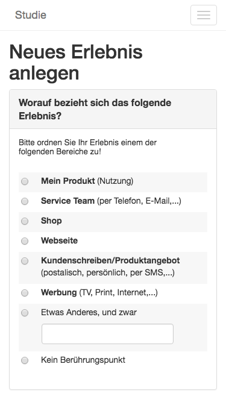This screenshot has height=402, width=226.
Task: Click the 'Worauf bezieht sich das folgende Erlebnis?' panel heading
Action: [x=113, y=109]
